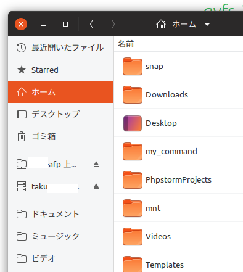This screenshot has height=272, width=243.
Task: Select the Videos folder icon
Action: [133, 236]
